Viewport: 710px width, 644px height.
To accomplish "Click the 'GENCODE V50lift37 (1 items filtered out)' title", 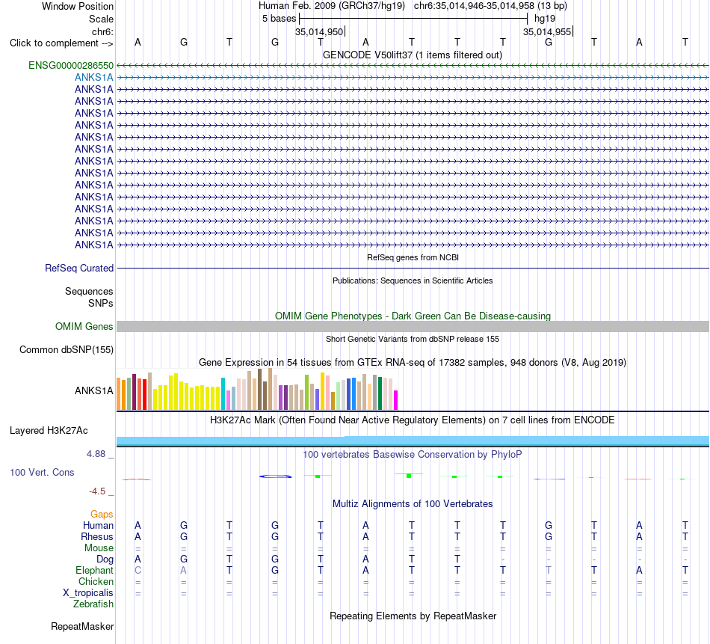I will [x=413, y=55].
